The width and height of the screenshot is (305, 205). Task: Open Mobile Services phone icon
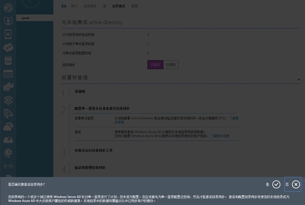[8, 35]
